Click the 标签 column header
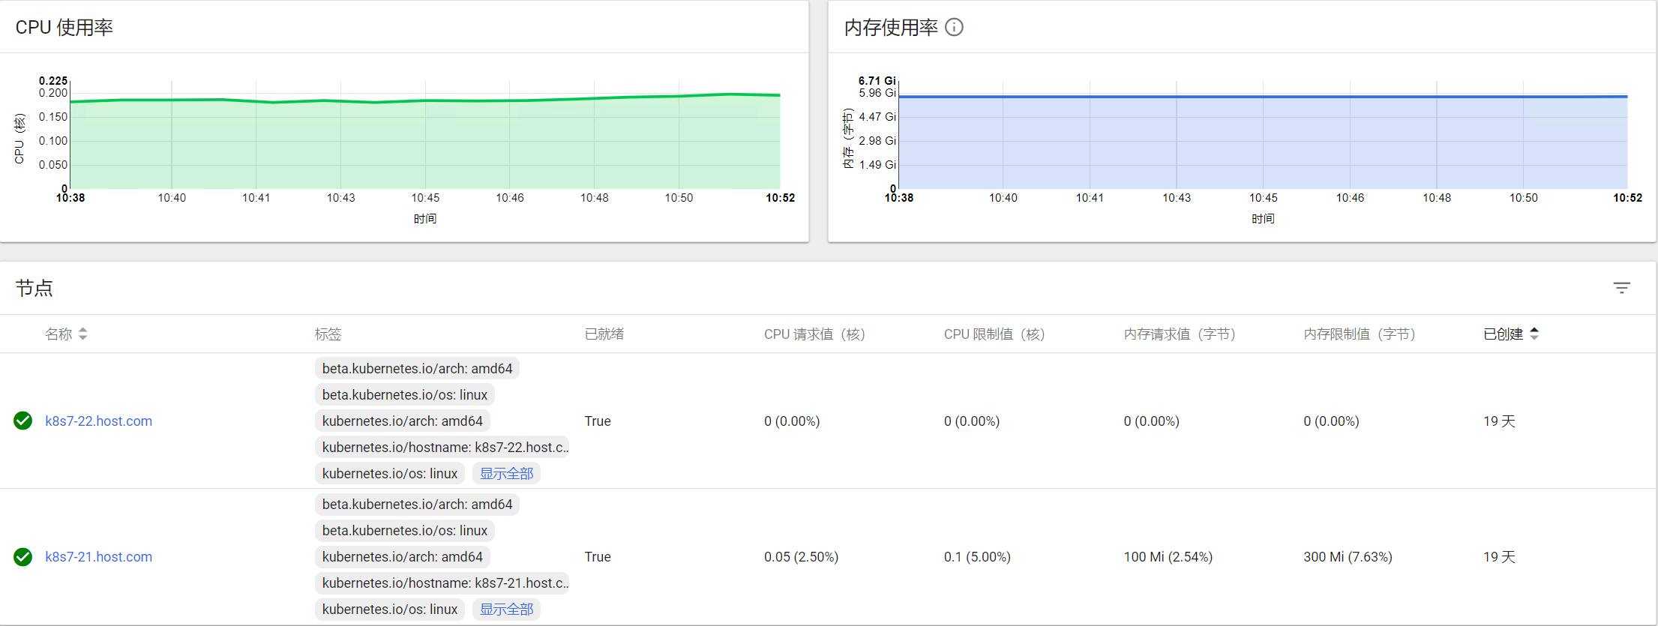The image size is (1658, 626). point(328,334)
